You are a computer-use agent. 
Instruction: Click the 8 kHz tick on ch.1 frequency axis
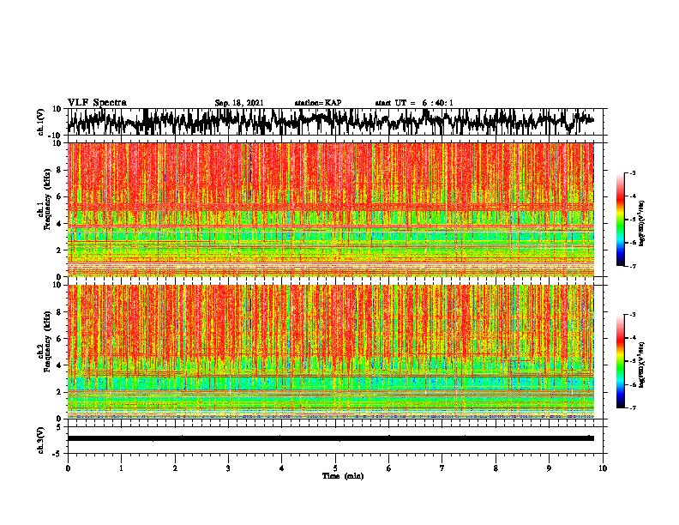tap(59, 170)
